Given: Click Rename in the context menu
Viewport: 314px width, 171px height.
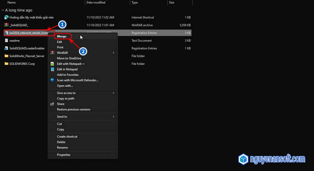Looking at the screenshot, I should click(x=62, y=148).
